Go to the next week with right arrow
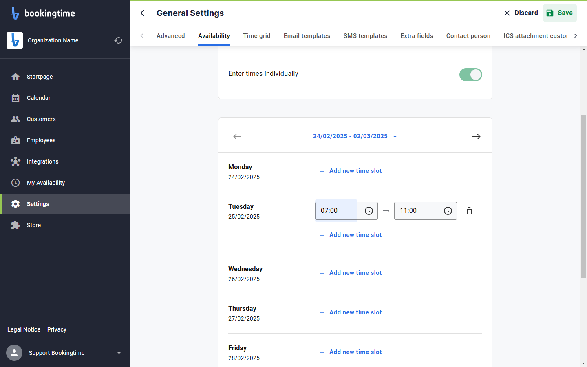Viewport: 587px width, 367px height. [x=477, y=137]
